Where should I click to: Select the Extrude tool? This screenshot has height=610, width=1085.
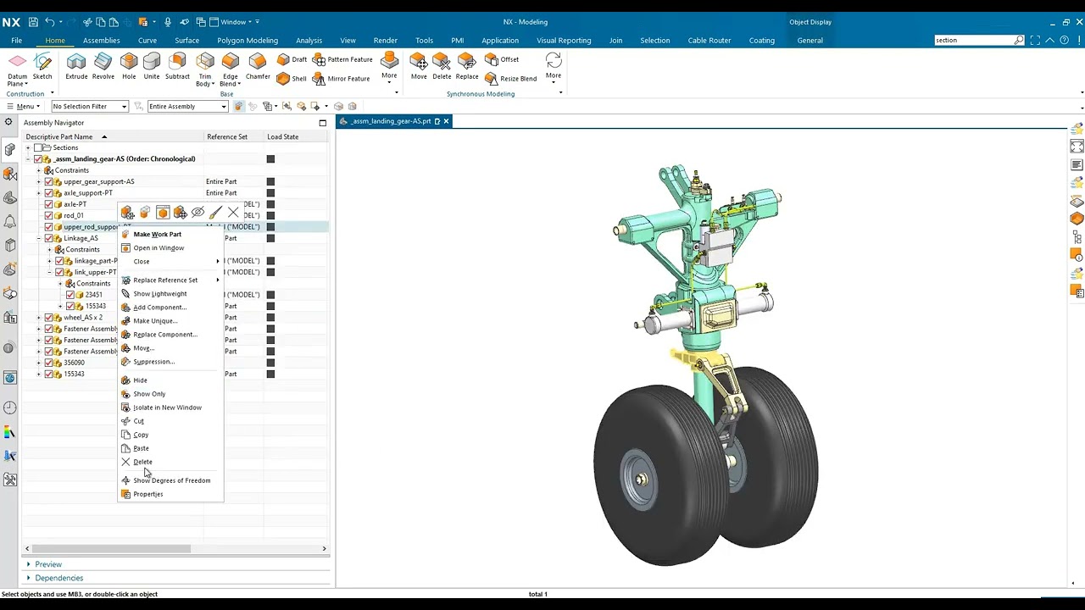[x=76, y=66]
